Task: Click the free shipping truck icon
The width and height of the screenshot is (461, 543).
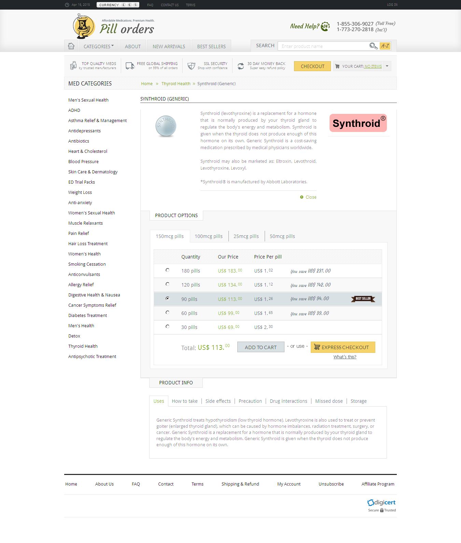Action: pos(130,66)
